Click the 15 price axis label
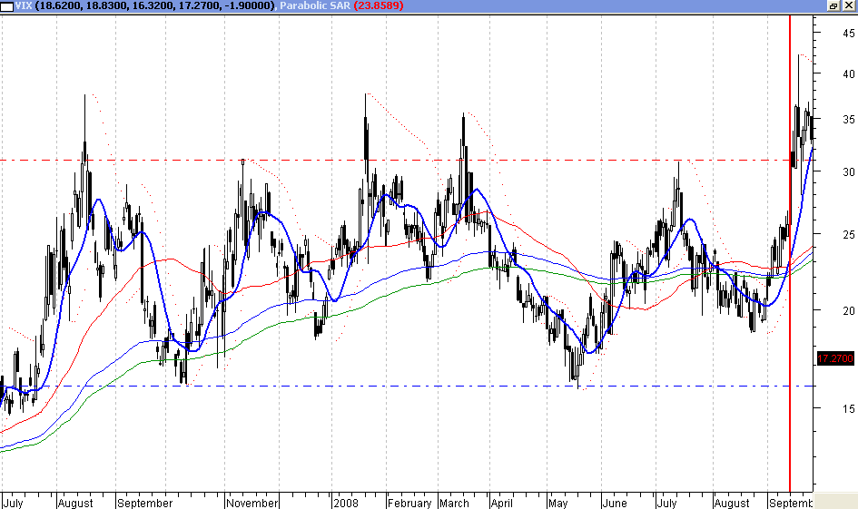Viewport: 858px width, 509px height. pyautogui.click(x=849, y=408)
